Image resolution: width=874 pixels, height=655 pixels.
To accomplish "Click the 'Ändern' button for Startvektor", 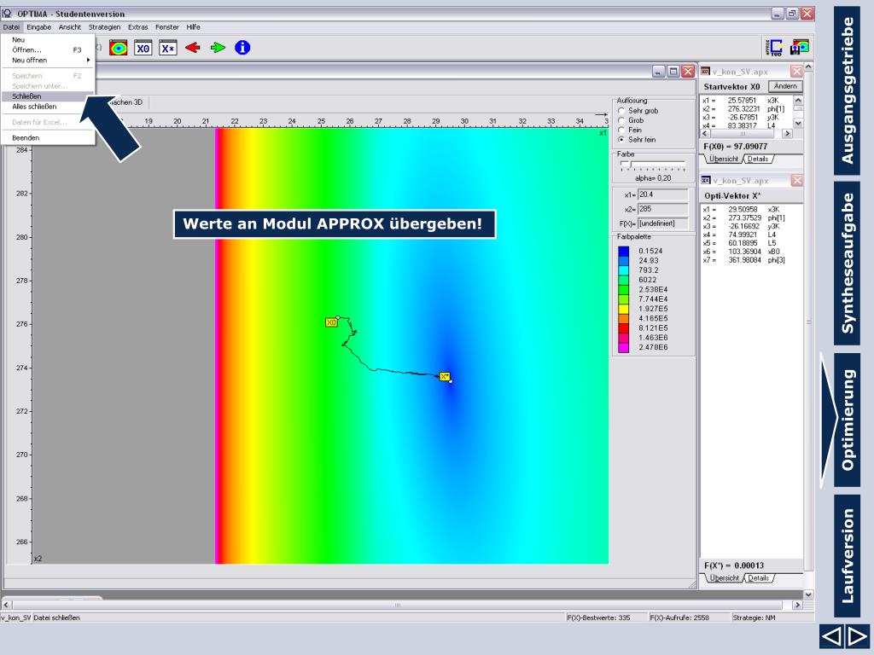I will (x=785, y=86).
